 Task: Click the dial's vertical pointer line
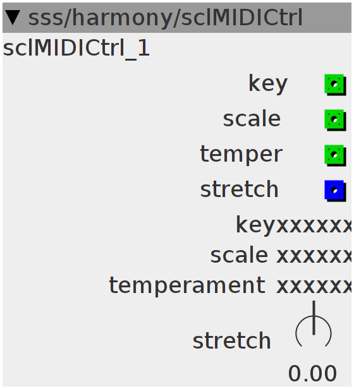pos(314,318)
